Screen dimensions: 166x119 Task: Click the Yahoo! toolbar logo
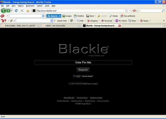3,21
